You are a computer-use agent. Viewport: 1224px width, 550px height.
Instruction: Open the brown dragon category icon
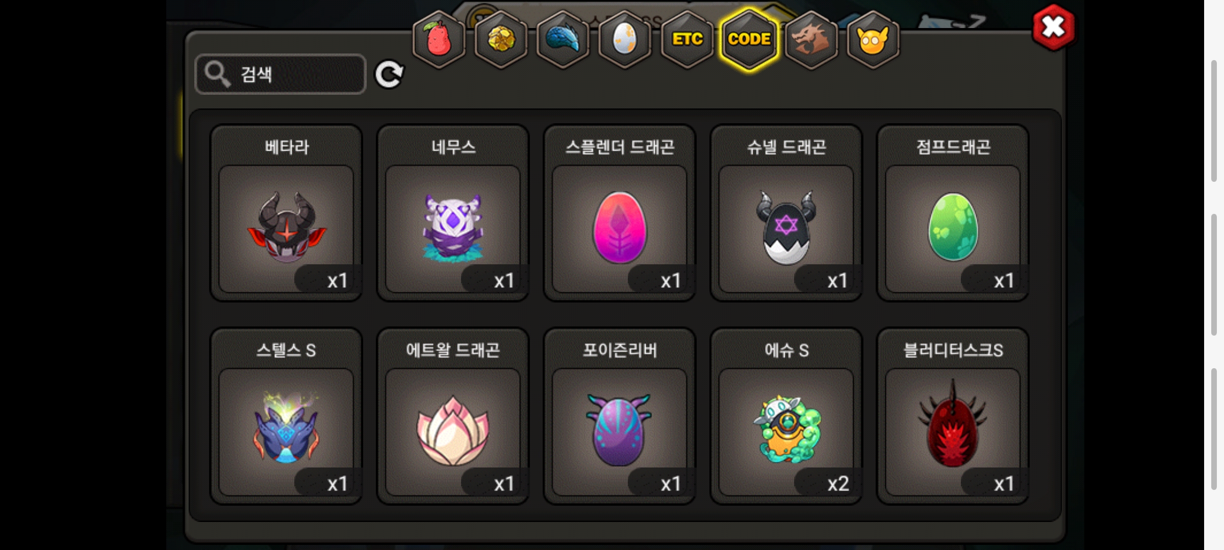click(811, 39)
